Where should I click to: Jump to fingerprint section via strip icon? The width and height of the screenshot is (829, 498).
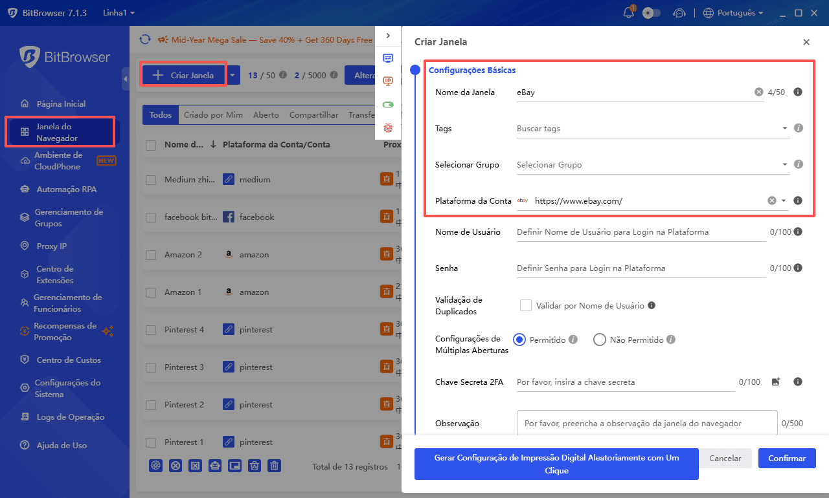(x=388, y=128)
